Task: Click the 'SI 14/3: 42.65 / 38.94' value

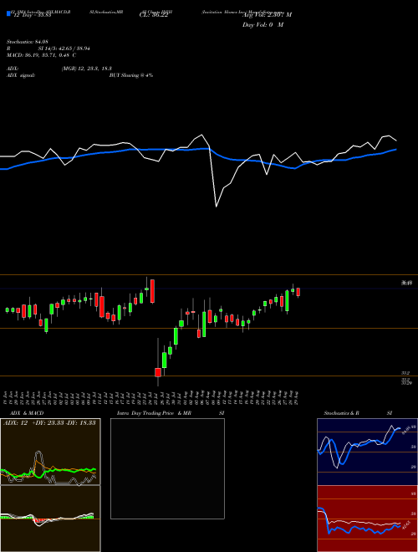Action: click(x=64, y=49)
